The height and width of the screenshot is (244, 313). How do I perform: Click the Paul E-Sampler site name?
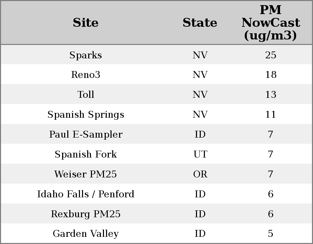tap(85, 135)
